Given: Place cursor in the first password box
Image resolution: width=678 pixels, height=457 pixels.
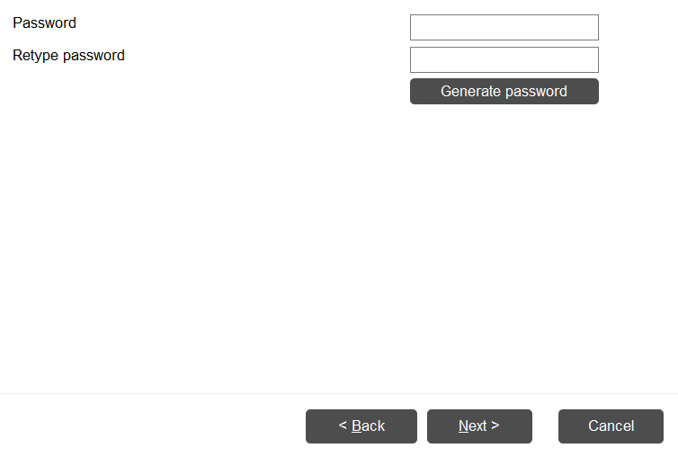Looking at the screenshot, I should pyautogui.click(x=504, y=27).
